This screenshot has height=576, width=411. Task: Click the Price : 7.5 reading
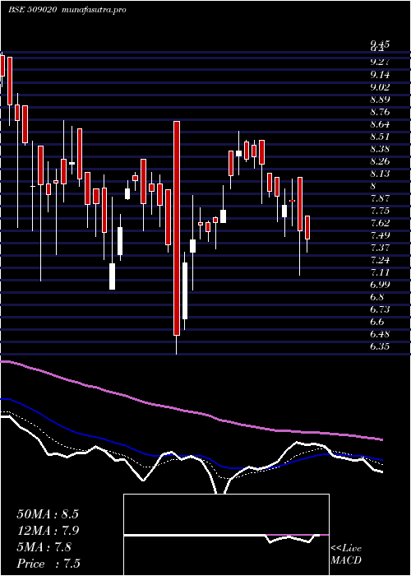tap(48, 563)
